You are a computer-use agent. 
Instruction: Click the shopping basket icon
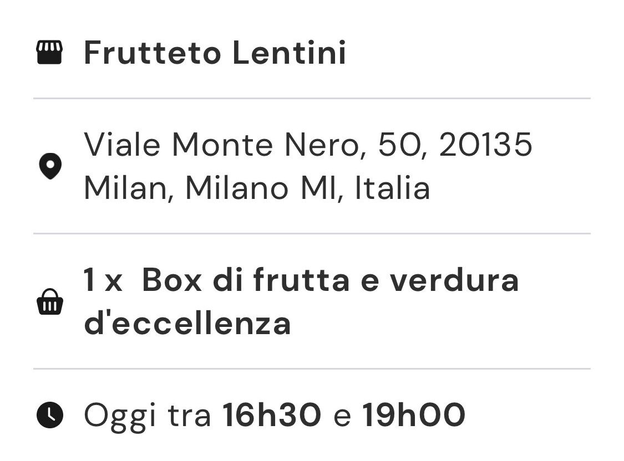tap(50, 301)
